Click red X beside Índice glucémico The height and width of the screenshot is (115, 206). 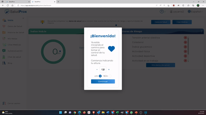click(185, 47)
